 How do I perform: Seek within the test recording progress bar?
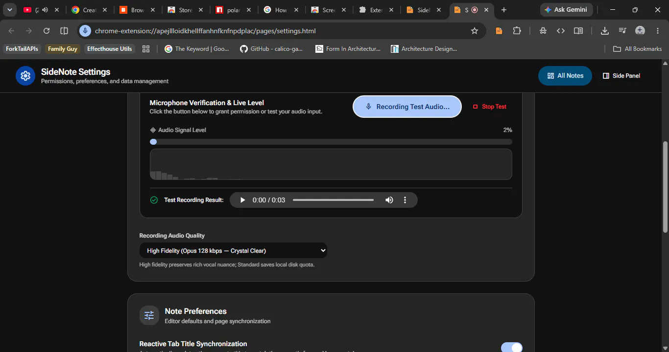point(333,200)
